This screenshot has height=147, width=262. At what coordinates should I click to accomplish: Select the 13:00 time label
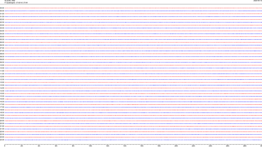(x=2, y=82)
